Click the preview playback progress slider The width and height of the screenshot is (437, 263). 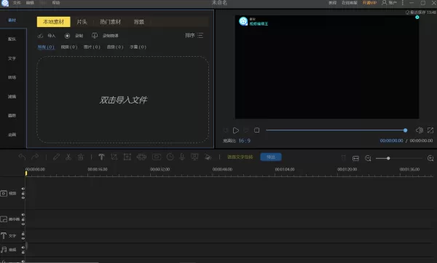(x=336, y=130)
